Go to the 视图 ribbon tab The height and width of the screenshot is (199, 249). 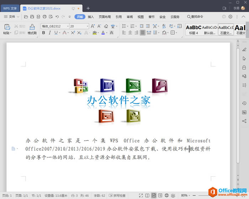tap(141, 17)
